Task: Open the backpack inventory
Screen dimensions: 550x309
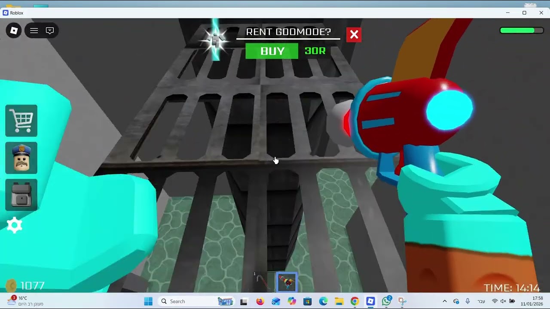Action: (21, 195)
